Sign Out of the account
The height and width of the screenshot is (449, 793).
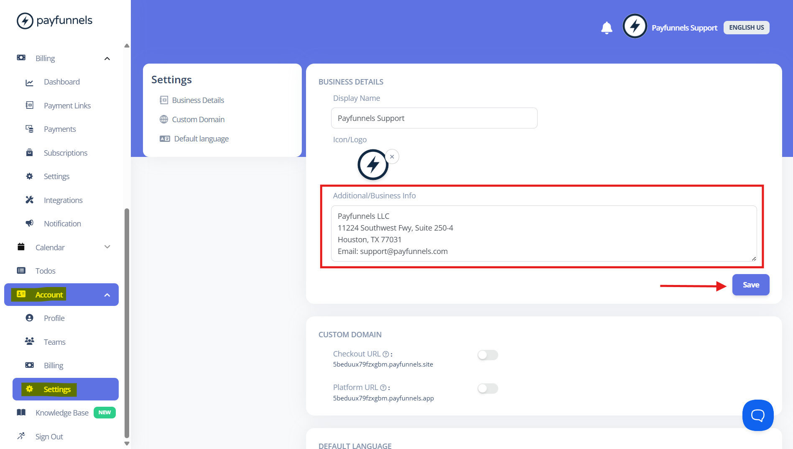(49, 437)
